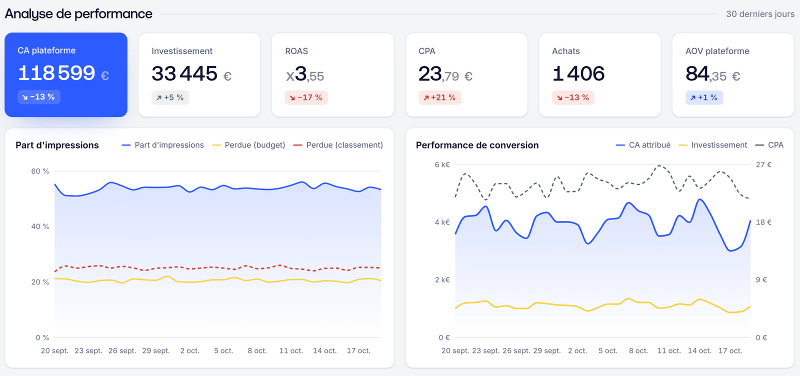
Task: Toggle the CPA legend series
Action: (x=769, y=145)
